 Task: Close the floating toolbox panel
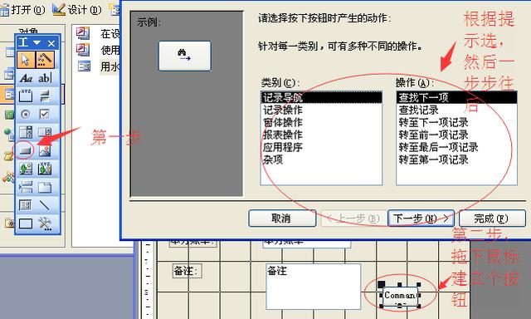coord(51,43)
